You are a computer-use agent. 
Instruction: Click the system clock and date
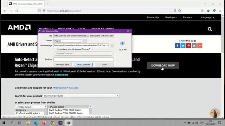pyautogui.click(x=210, y=123)
